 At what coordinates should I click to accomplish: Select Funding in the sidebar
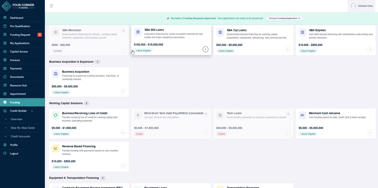click(x=22, y=102)
